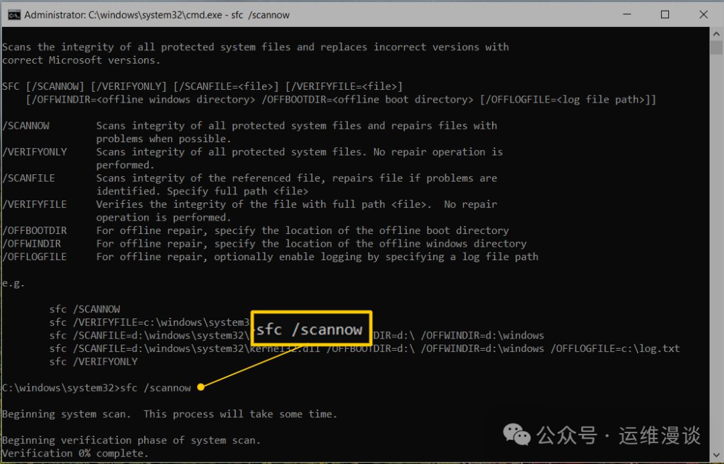
Task: Click 'correct Microsoft versions.' text
Action: coord(81,60)
